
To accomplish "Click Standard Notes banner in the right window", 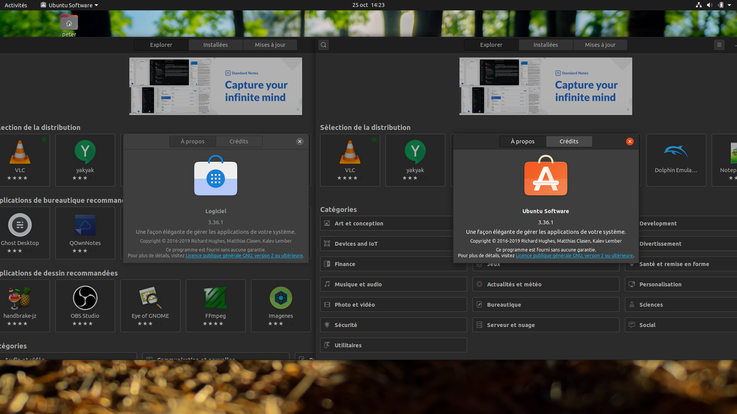I will pos(545,86).
